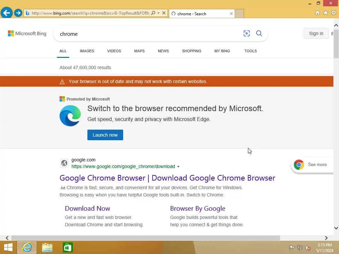Open the Download Now sublink
This screenshot has height=254, width=339.
(x=87, y=208)
